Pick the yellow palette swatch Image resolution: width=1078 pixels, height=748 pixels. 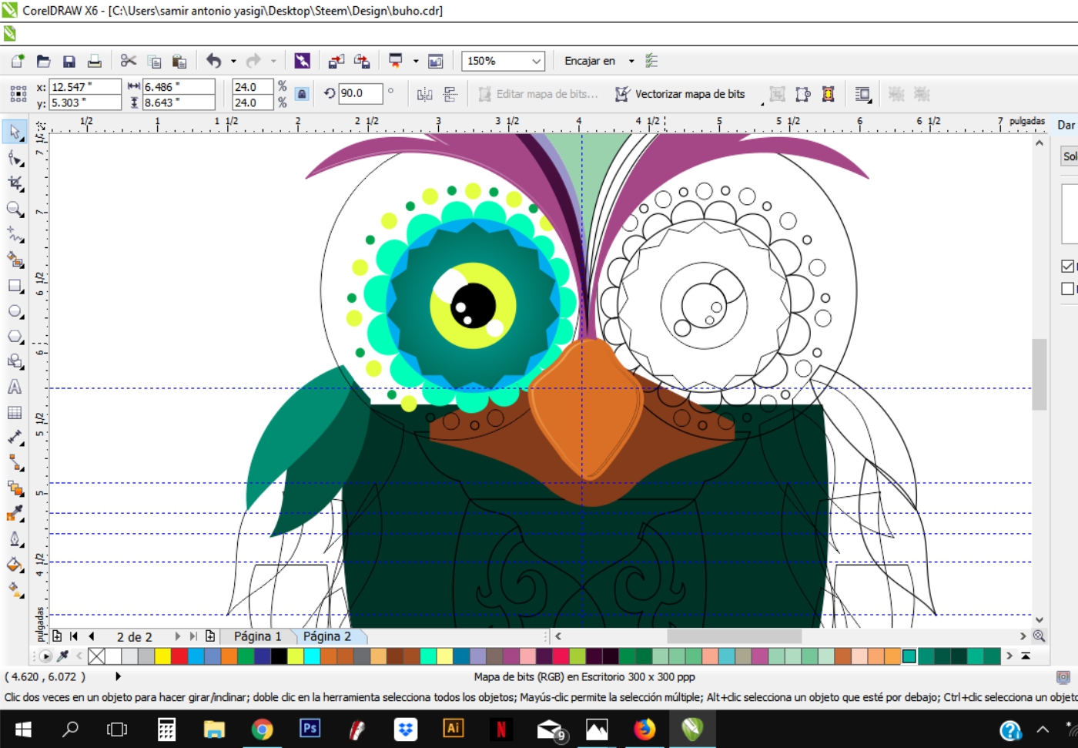click(162, 656)
